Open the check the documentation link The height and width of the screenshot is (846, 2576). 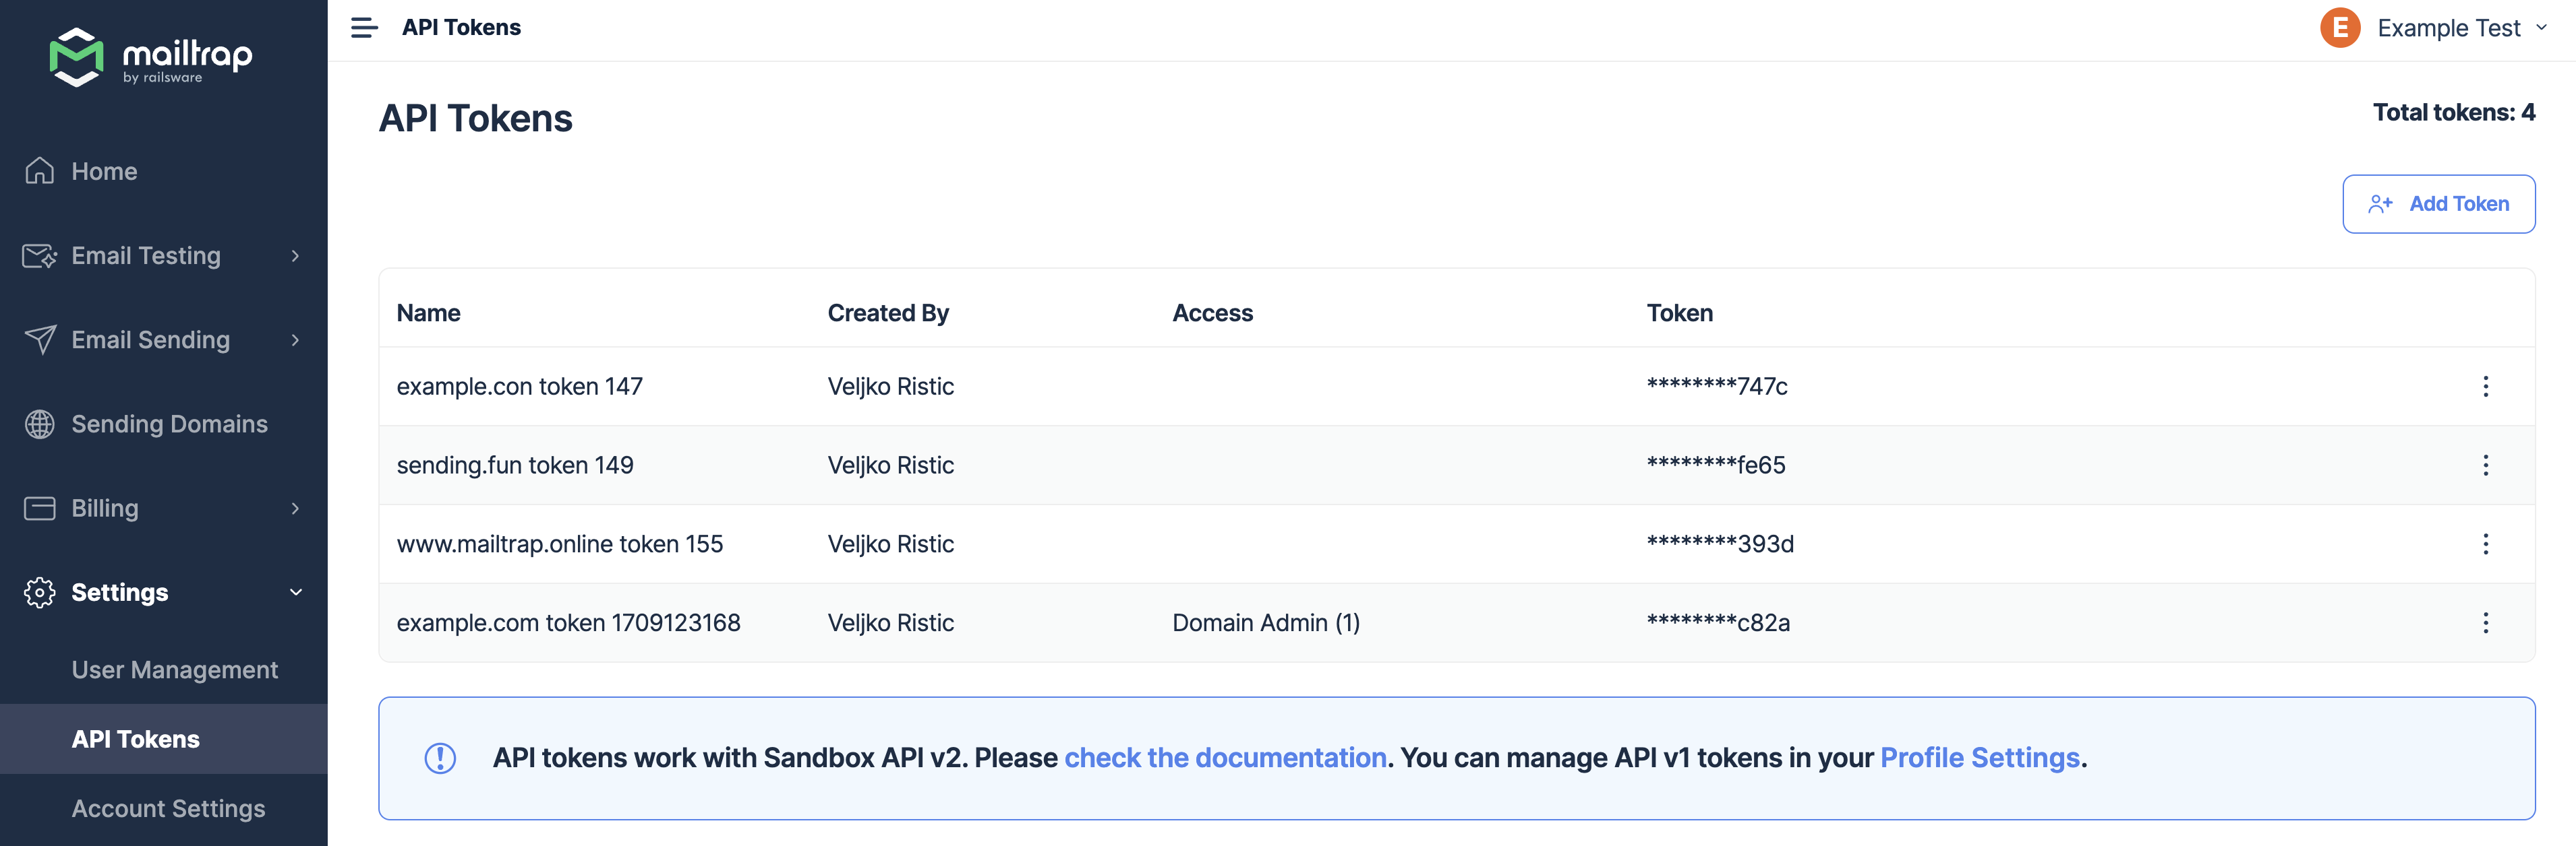coord(1225,758)
